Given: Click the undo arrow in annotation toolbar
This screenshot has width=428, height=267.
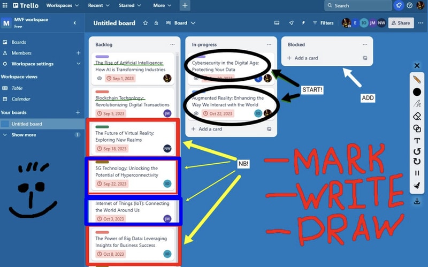Looking at the screenshot, I should point(417,151).
